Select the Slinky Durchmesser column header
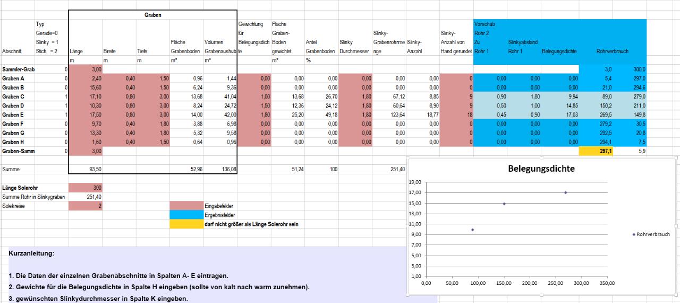Screen dimensions: 680x303 point(355,46)
